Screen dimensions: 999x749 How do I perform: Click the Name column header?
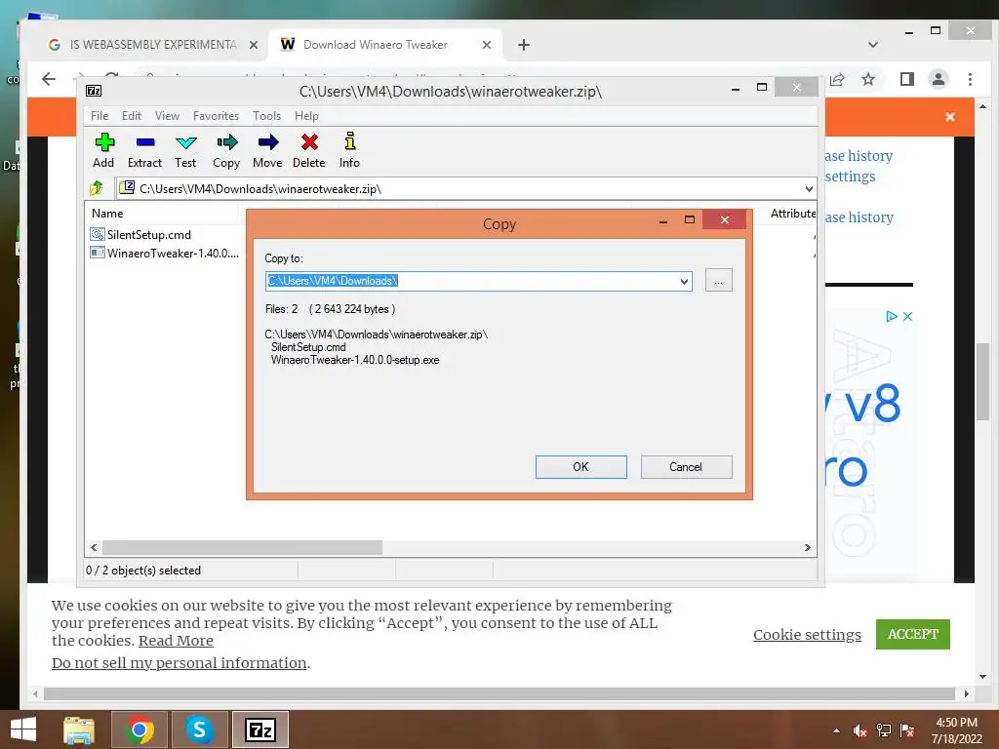[107, 214]
